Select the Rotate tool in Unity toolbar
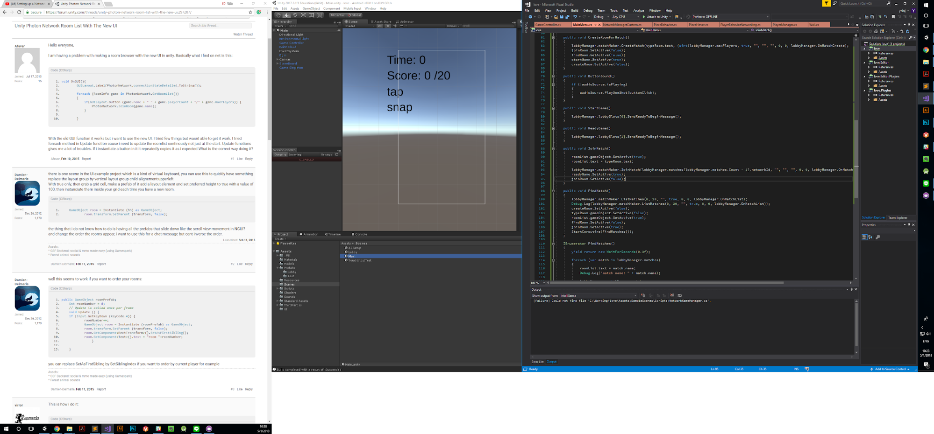934x434 pixels. (295, 15)
